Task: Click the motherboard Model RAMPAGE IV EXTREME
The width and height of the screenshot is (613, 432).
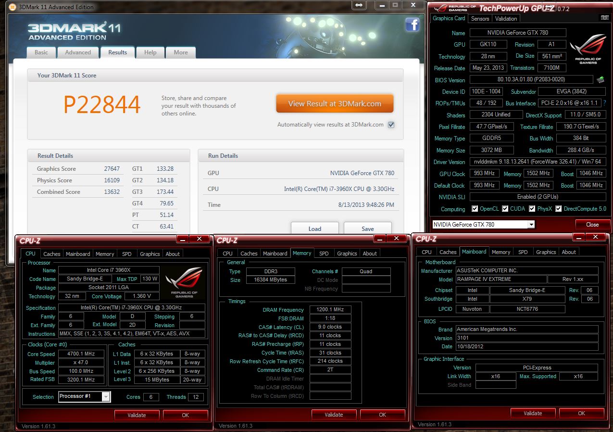Action: tap(500, 280)
